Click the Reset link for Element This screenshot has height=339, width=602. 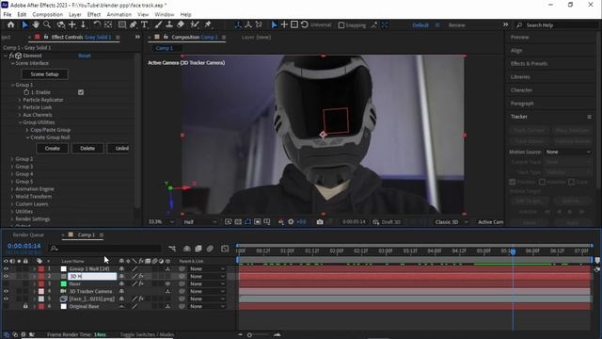point(85,56)
